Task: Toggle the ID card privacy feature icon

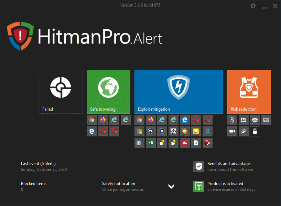Action: pos(244,120)
